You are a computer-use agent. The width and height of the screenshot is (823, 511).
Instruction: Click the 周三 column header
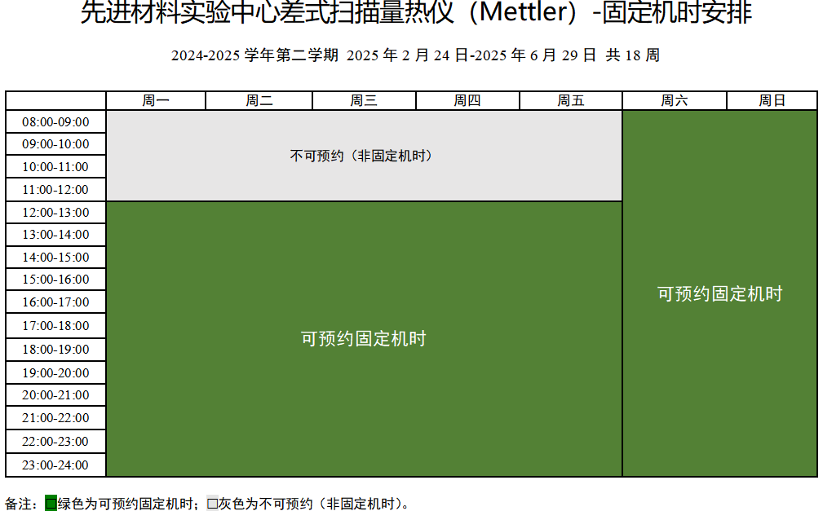[x=364, y=101]
